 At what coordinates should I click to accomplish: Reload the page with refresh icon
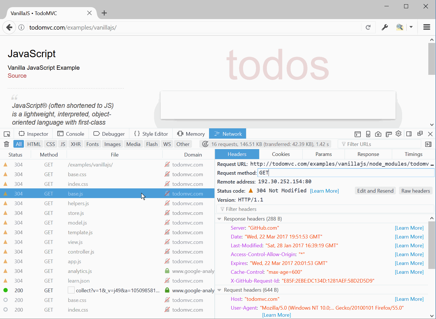tap(368, 27)
